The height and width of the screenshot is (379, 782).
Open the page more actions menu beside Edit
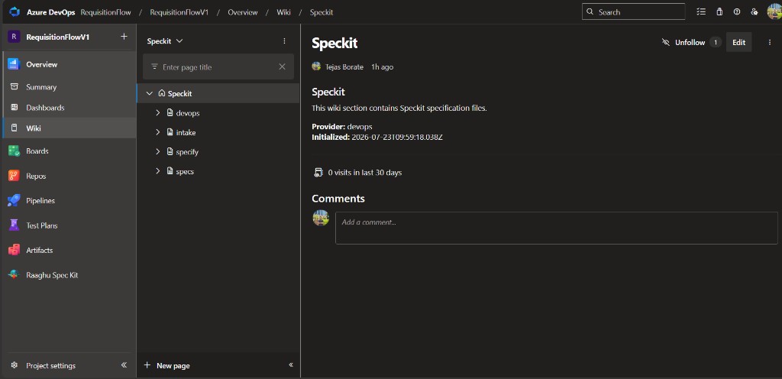(x=770, y=42)
